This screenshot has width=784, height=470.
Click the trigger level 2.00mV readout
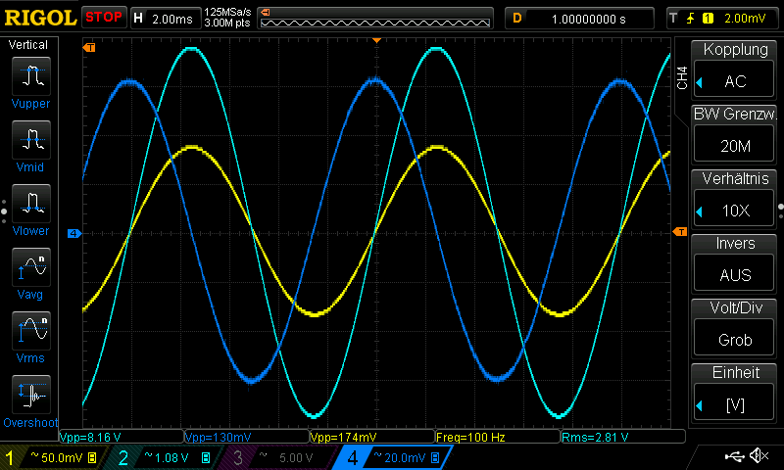pos(745,19)
